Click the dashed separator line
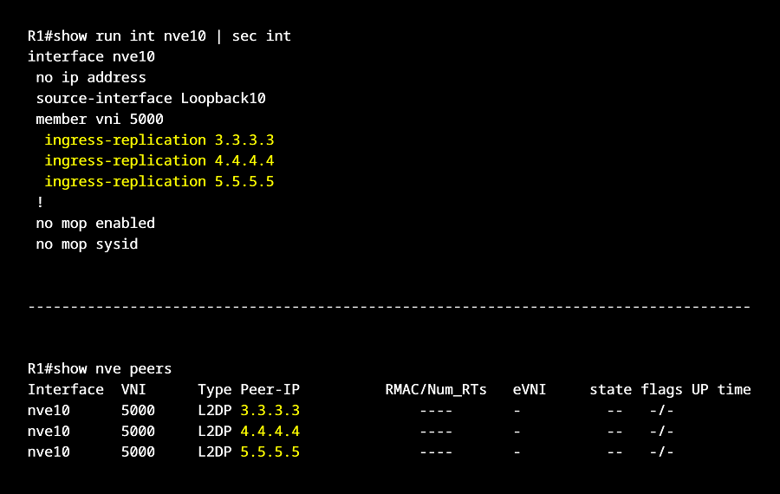 (389, 307)
